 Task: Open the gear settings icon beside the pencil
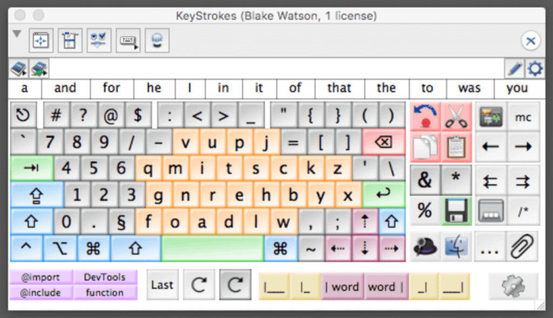coord(535,69)
